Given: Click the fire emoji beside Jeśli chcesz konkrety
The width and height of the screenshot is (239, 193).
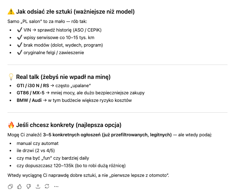Looking at the screenshot, I should [x=11, y=125].
